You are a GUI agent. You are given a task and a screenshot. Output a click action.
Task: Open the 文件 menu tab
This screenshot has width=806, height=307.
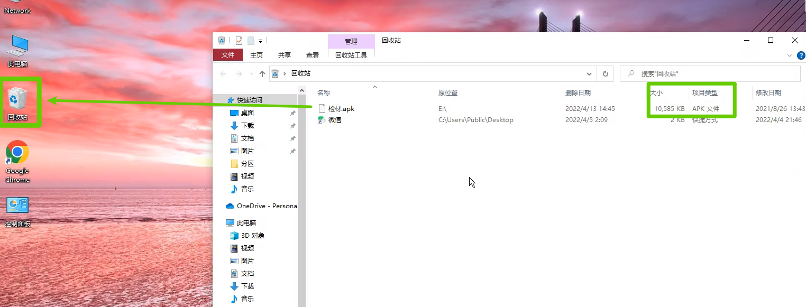227,55
